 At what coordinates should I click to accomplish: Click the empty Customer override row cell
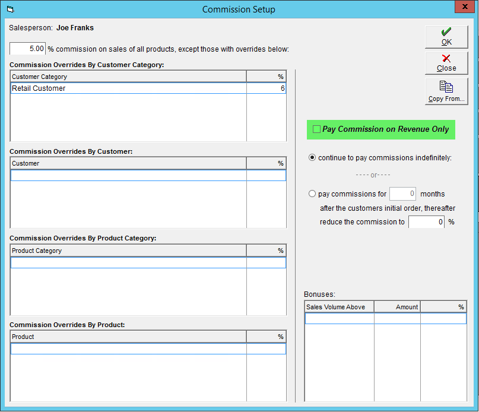pos(128,176)
